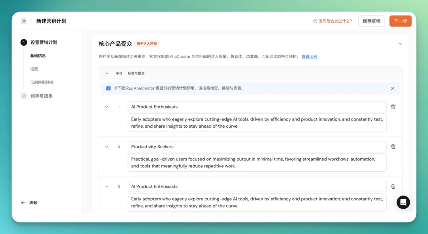Open the 查看示例 link
The height and width of the screenshot is (234, 428).
point(309,56)
